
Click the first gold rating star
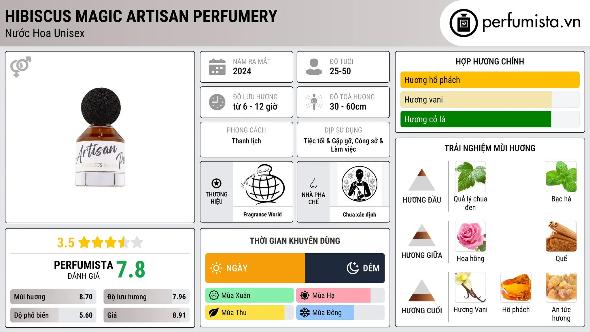(x=84, y=242)
